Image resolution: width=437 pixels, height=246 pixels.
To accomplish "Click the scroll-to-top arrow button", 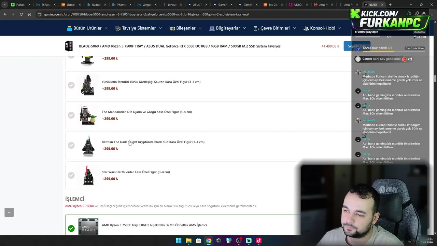I will [9, 212].
